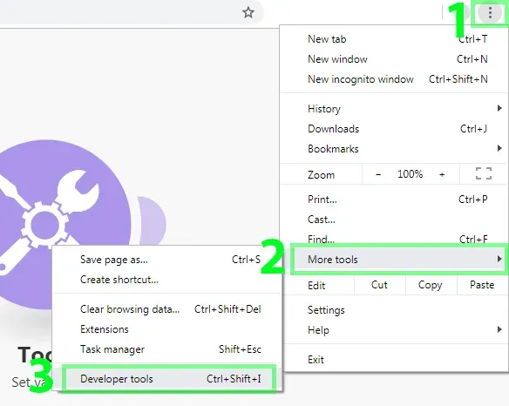Expand the History submenu
Viewport: 509px width, 406px height.
(394, 109)
